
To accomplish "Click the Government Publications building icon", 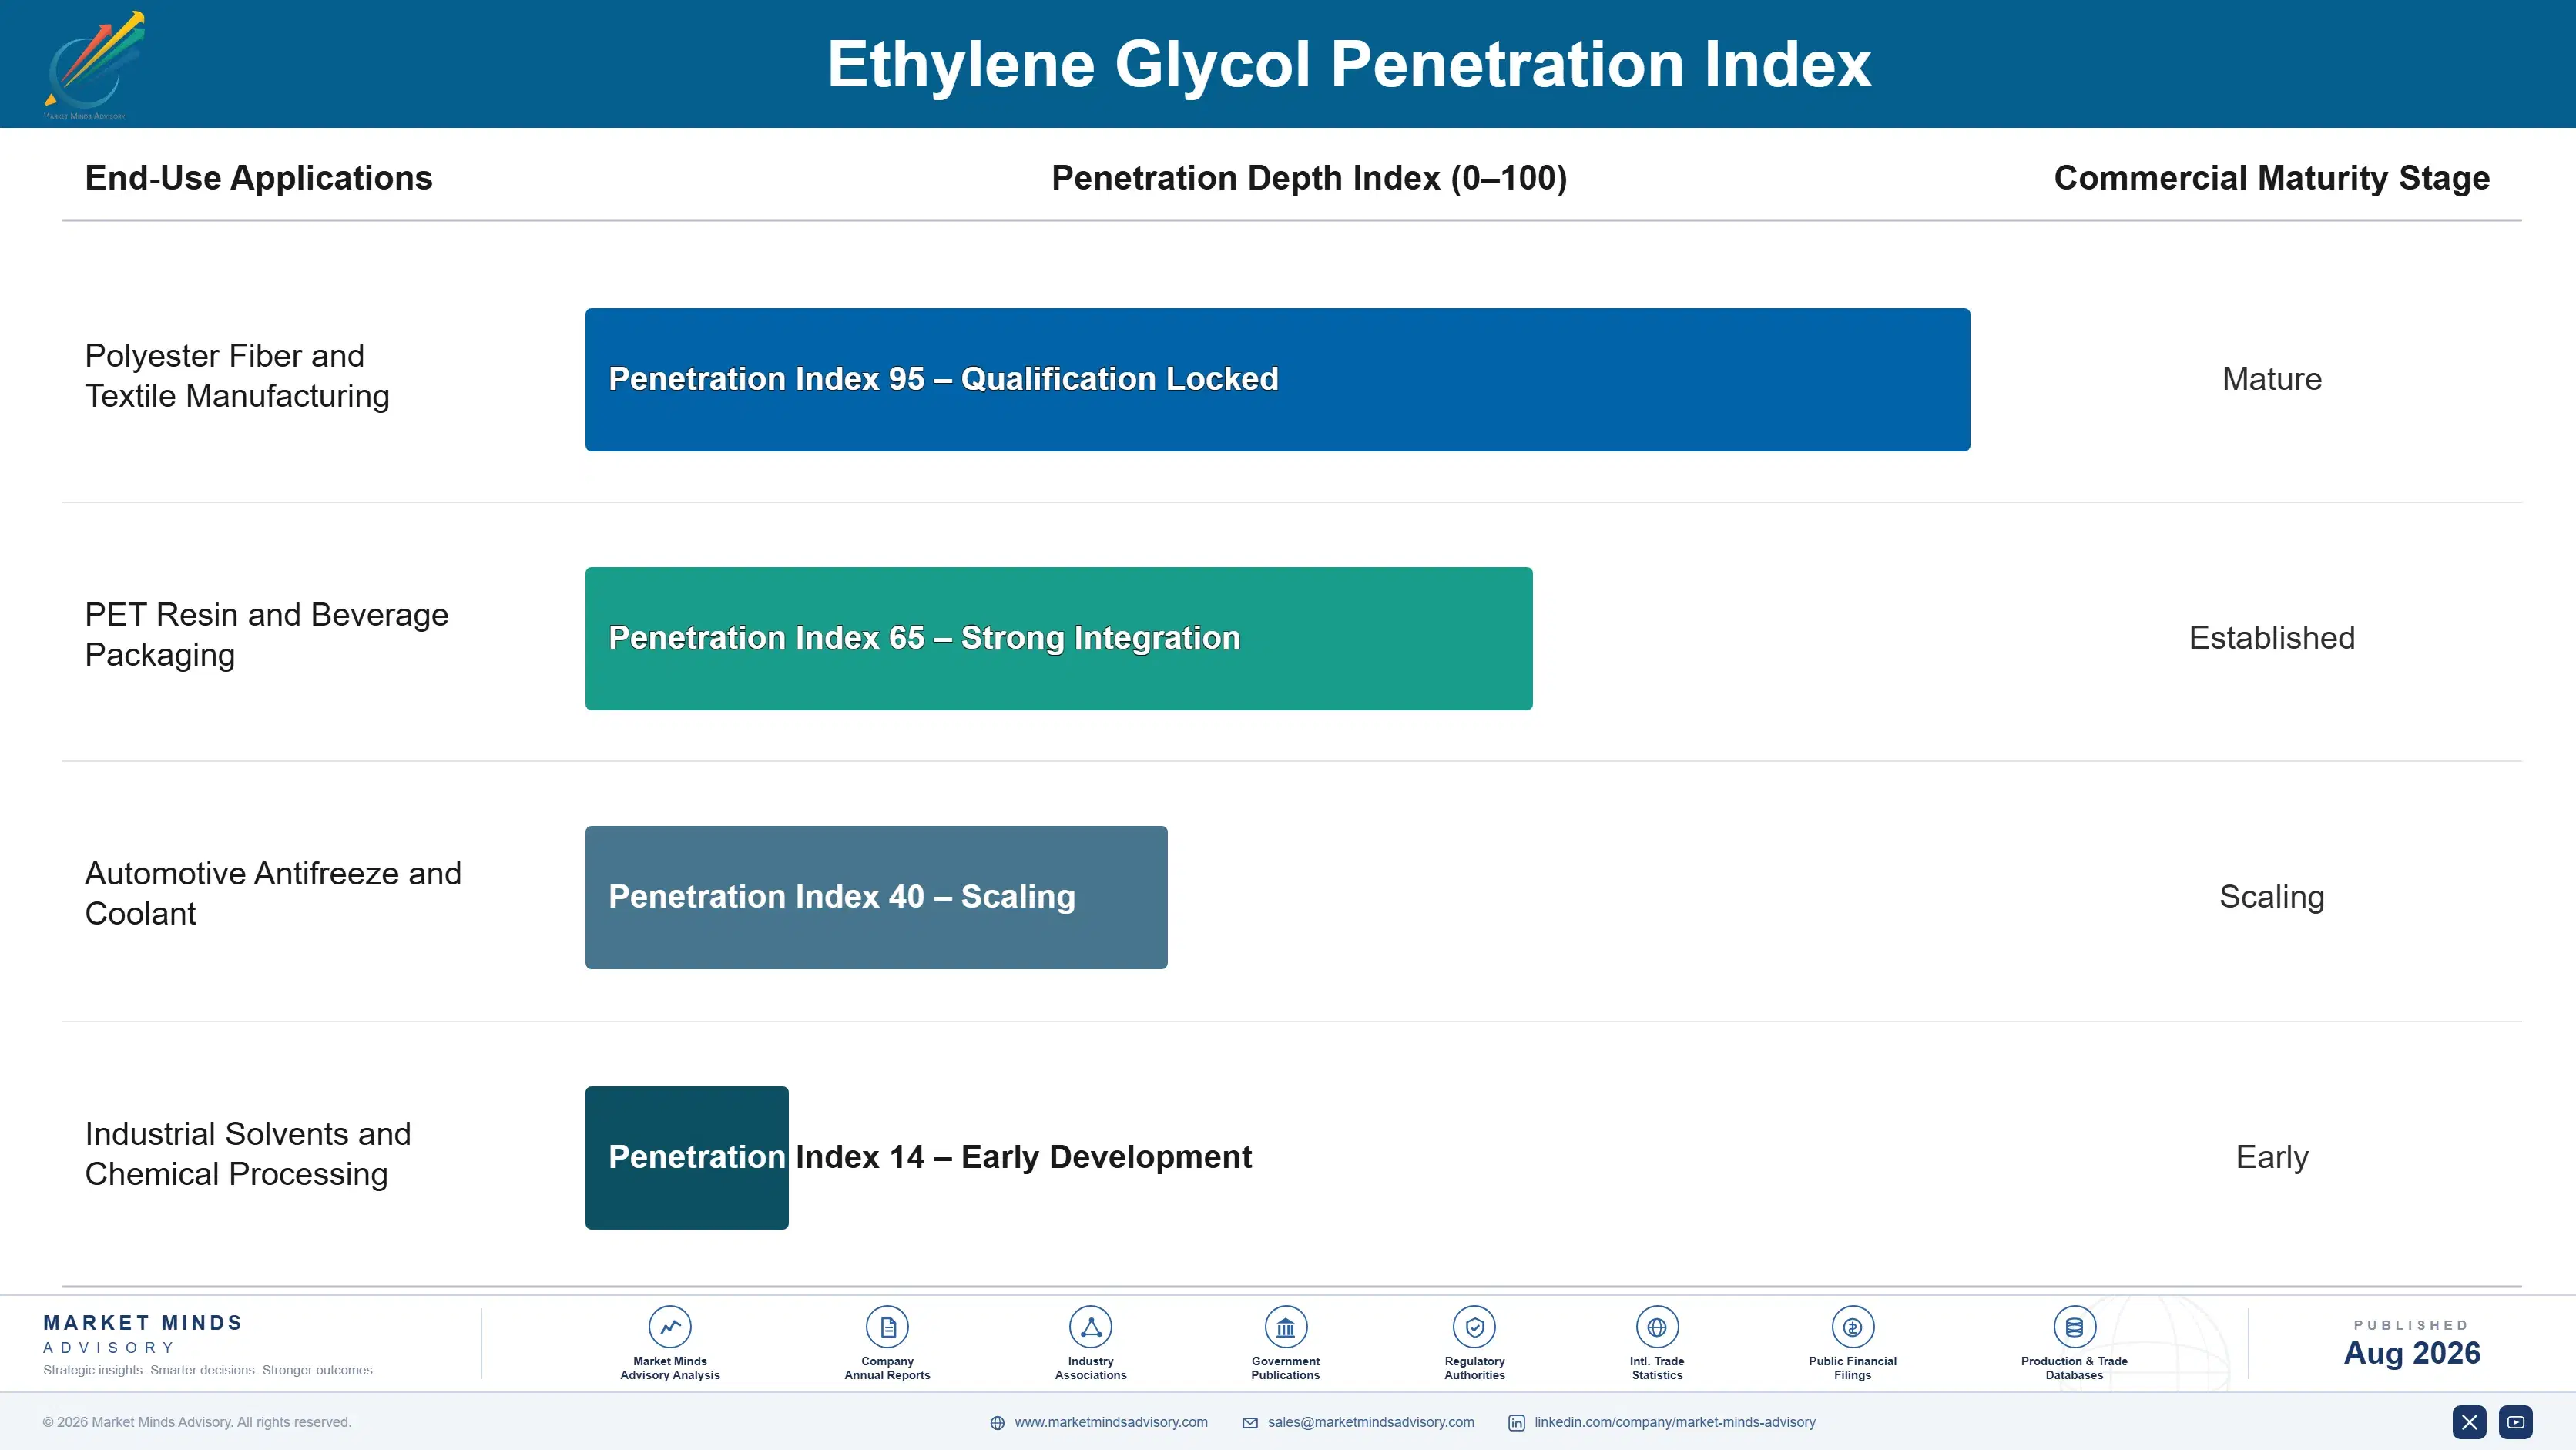I will [1285, 1327].
